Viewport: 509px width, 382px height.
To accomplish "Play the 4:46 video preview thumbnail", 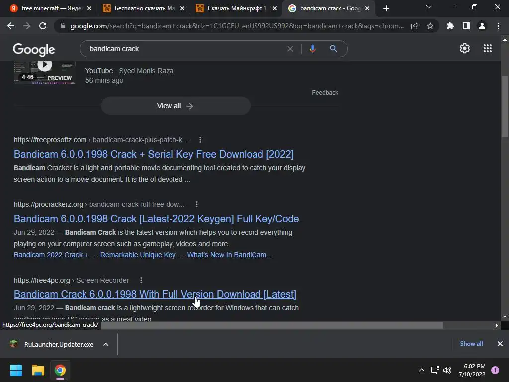I will pyautogui.click(x=45, y=72).
